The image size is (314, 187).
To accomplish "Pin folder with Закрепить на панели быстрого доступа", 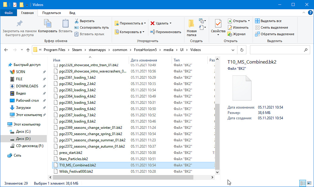I will (x=19, y=24).
